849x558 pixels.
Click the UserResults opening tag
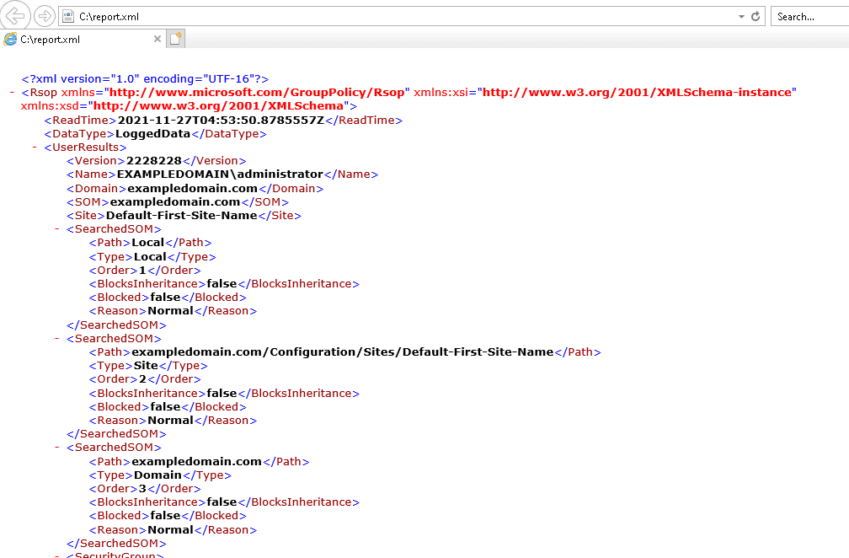click(x=86, y=148)
